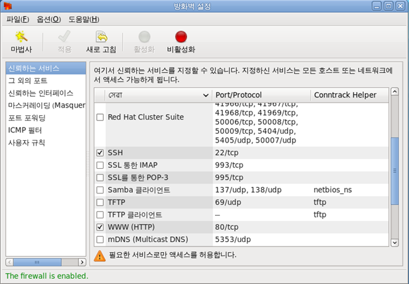Click sidebar horizontal scrollbar left arrow
Image resolution: width=409 pixels, height=284 pixels.
pos(10,262)
